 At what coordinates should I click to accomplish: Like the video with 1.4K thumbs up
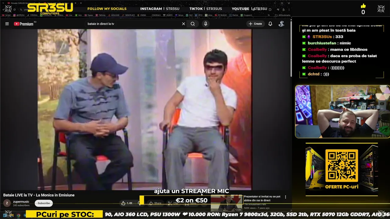(127, 203)
